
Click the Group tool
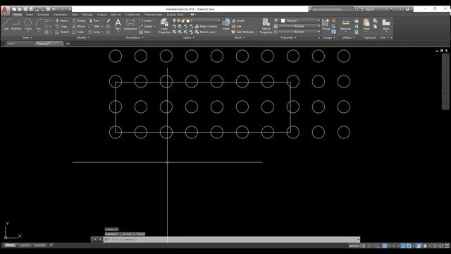click(x=326, y=25)
